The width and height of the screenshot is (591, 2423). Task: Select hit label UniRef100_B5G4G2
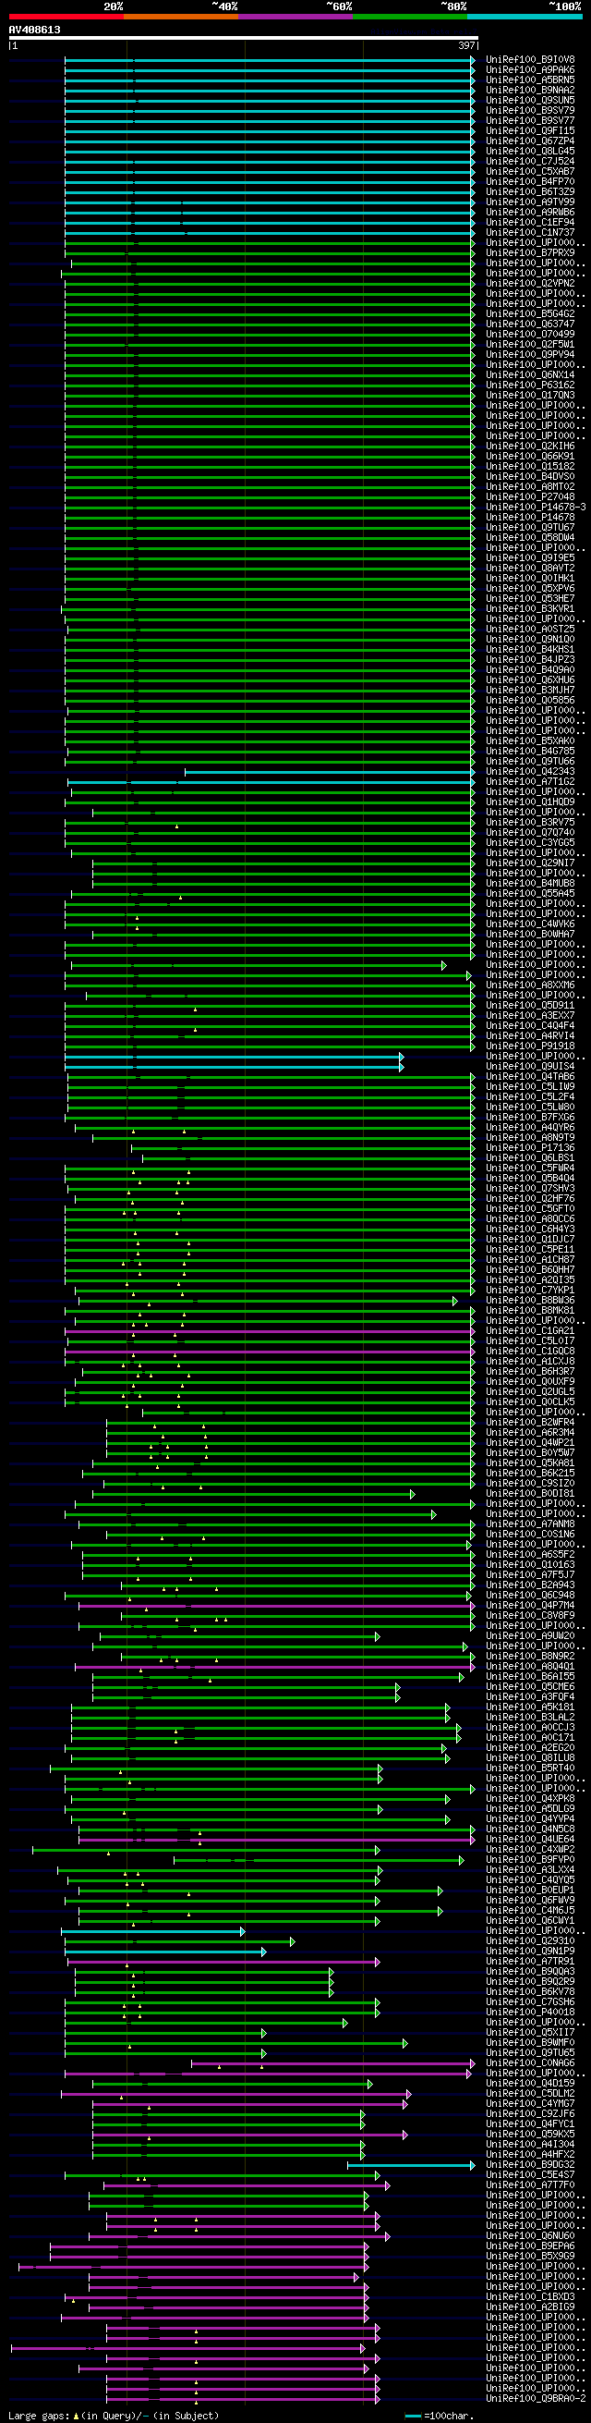tap(530, 314)
